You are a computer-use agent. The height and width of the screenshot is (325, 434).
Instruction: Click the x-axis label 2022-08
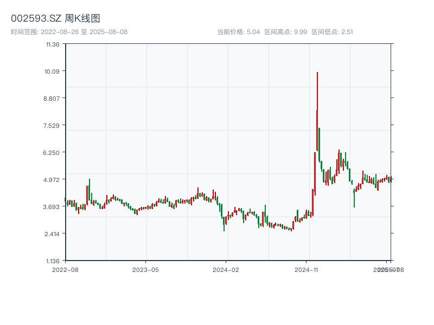(x=65, y=270)
